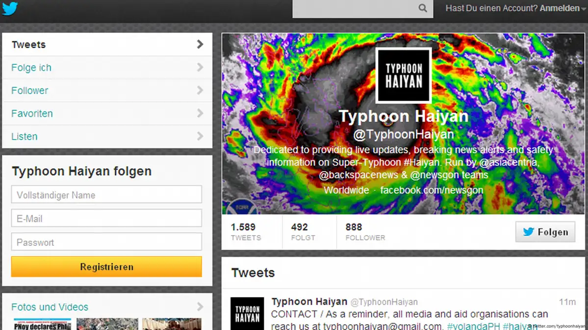Click the Twitter bird logo

pyautogui.click(x=10, y=8)
